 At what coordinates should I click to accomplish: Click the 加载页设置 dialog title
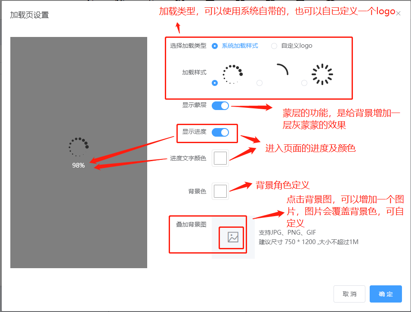[29, 15]
